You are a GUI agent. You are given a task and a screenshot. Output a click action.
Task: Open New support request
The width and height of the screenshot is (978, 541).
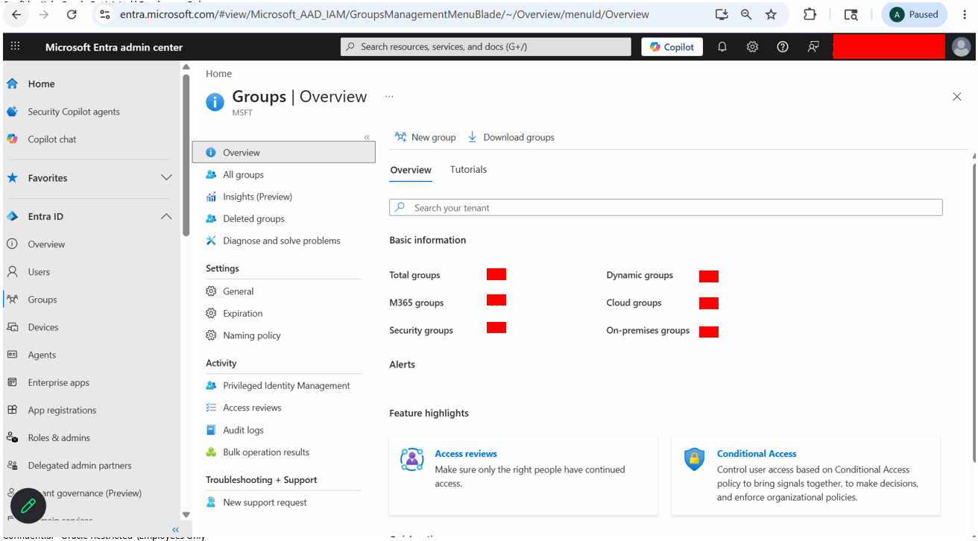point(265,502)
